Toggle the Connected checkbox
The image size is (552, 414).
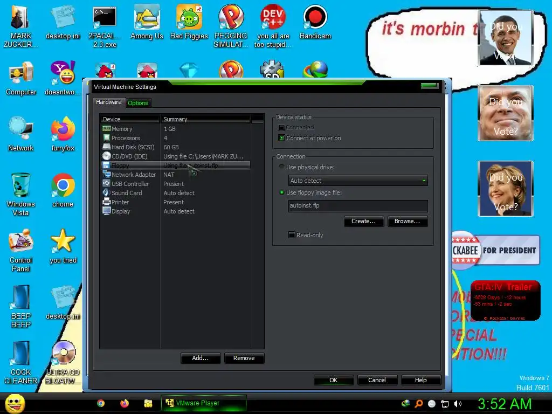tap(281, 127)
